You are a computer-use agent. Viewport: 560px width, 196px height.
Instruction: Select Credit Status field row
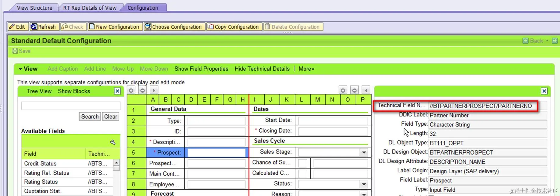[x=67, y=164]
